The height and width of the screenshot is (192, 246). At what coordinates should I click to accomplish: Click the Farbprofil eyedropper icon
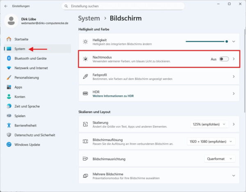(x=85, y=77)
